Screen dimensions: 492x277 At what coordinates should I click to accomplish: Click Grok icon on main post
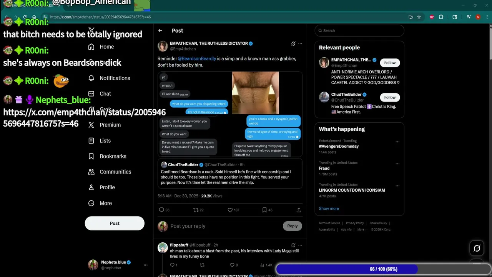click(x=293, y=43)
